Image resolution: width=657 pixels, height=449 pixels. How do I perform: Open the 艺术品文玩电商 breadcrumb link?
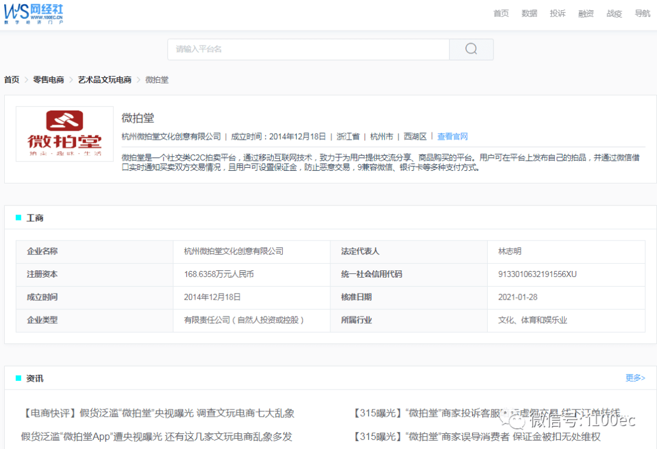[103, 80]
